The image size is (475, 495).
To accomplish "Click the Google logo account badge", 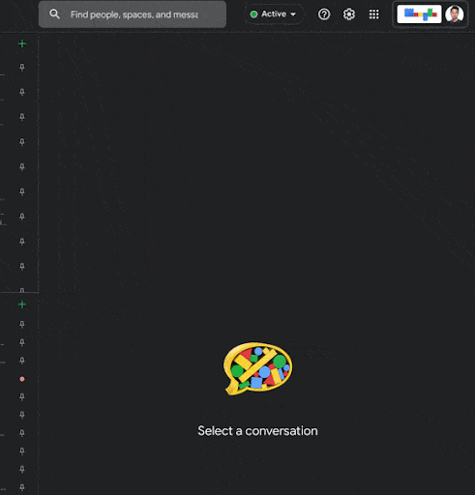I will (x=419, y=14).
